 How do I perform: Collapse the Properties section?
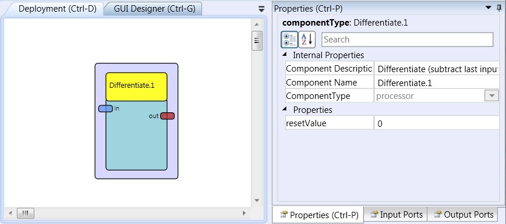(284, 109)
